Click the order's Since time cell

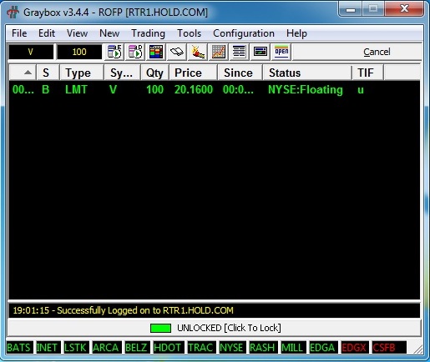point(238,89)
